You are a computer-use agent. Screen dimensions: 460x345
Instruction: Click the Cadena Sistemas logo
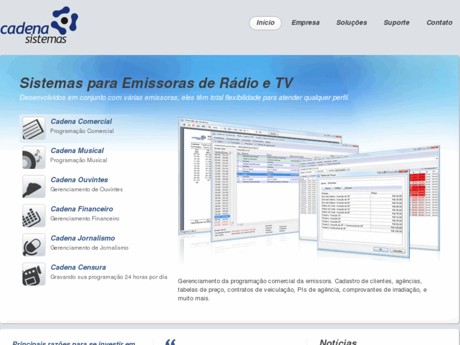coord(39,25)
